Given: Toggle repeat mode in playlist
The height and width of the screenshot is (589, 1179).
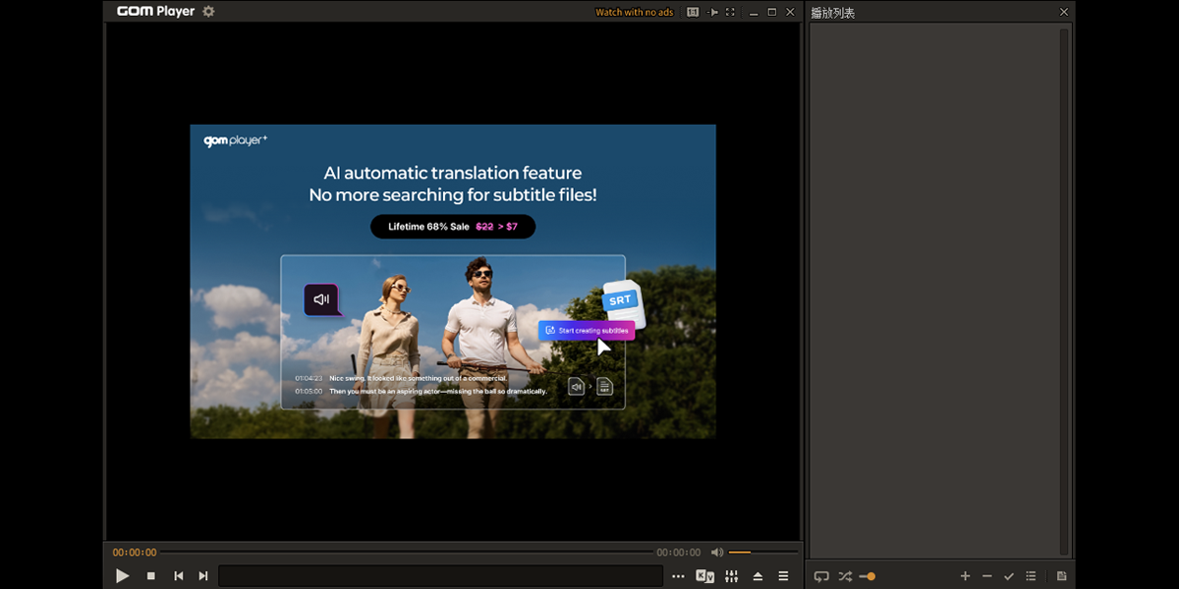Looking at the screenshot, I should coord(821,576).
